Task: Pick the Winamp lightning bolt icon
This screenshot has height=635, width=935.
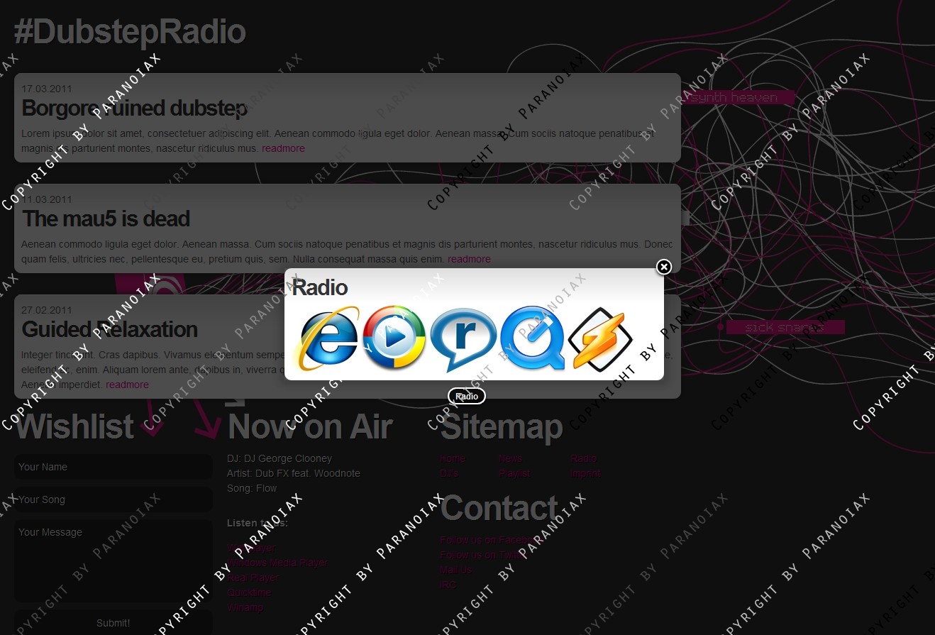Action: [x=600, y=339]
